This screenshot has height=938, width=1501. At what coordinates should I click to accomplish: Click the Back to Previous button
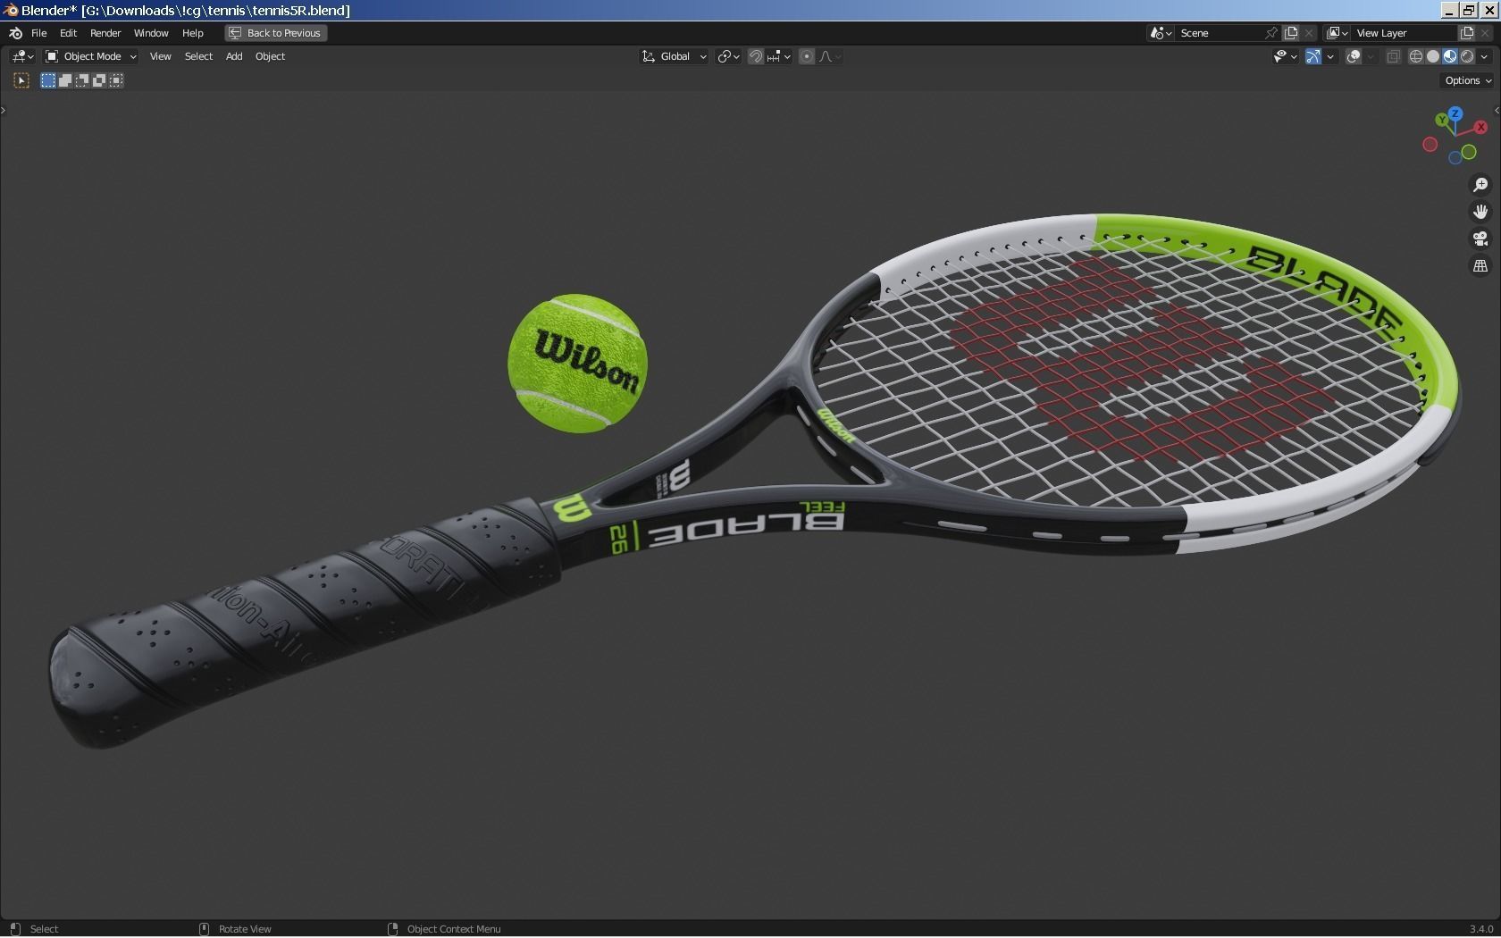click(275, 33)
